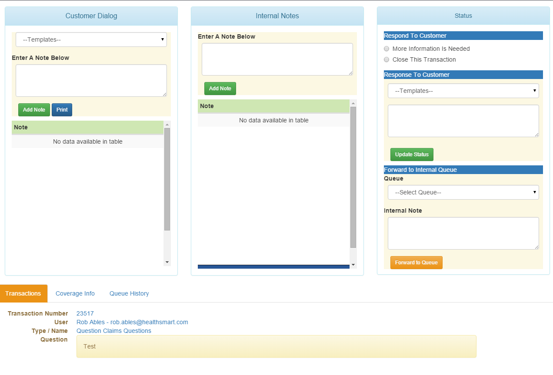Focus the Internal Notes note text area
Viewport: 553px width, 375px height.
click(x=277, y=59)
